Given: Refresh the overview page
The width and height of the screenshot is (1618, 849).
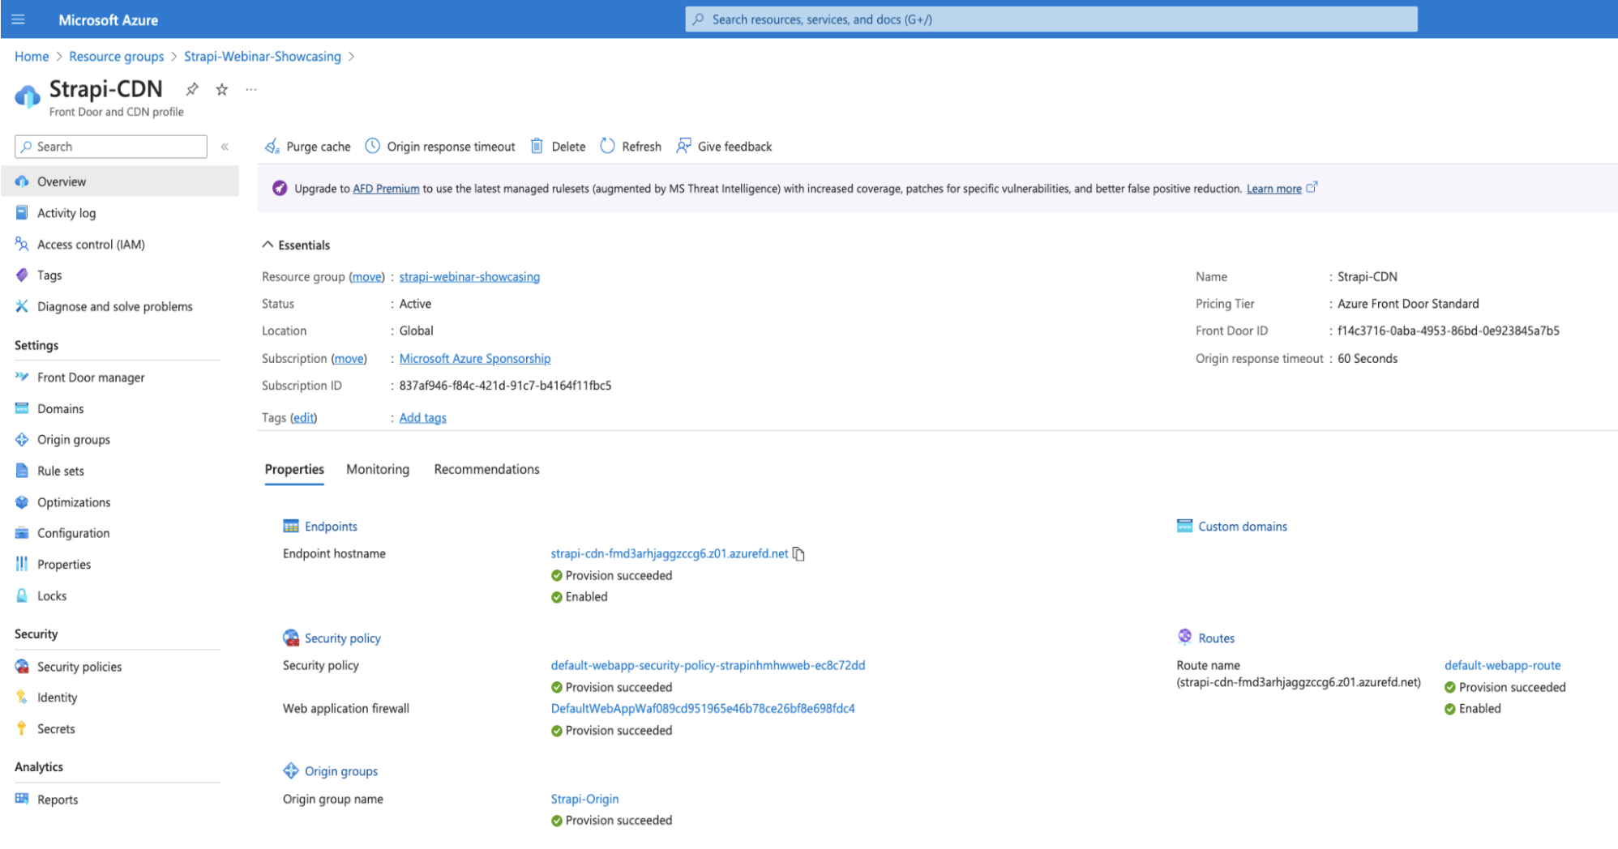Looking at the screenshot, I should coord(631,147).
